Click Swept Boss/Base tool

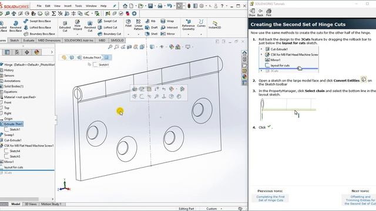pyautogui.click(x=37, y=21)
